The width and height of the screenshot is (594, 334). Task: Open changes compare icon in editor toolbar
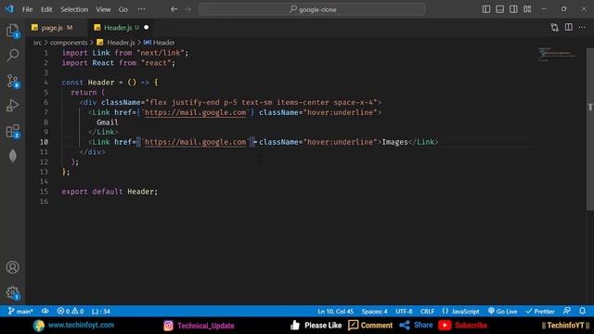(x=555, y=27)
